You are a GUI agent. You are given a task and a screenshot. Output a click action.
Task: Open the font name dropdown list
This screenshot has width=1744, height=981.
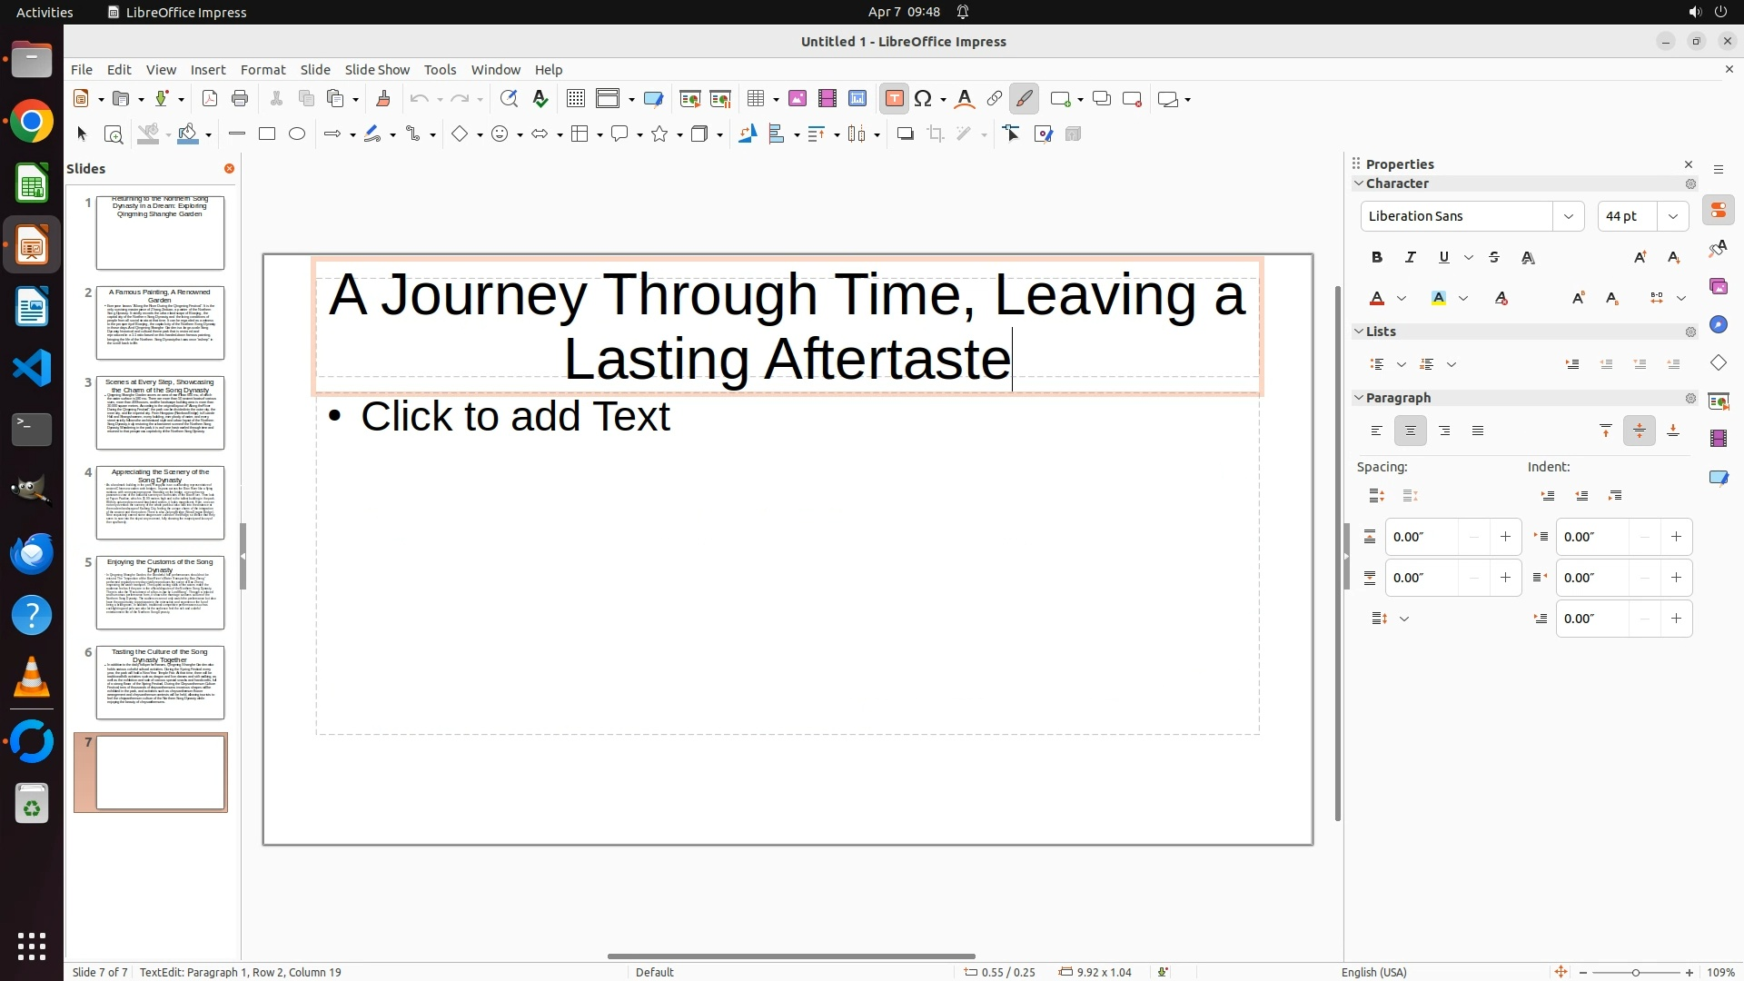[1568, 216]
